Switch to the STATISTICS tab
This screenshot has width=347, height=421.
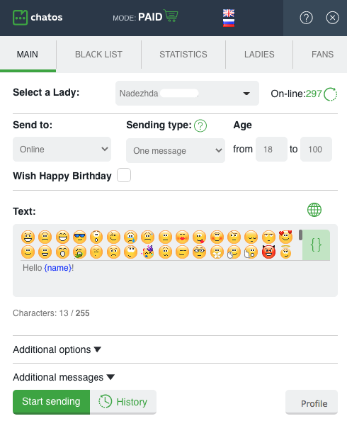(183, 55)
